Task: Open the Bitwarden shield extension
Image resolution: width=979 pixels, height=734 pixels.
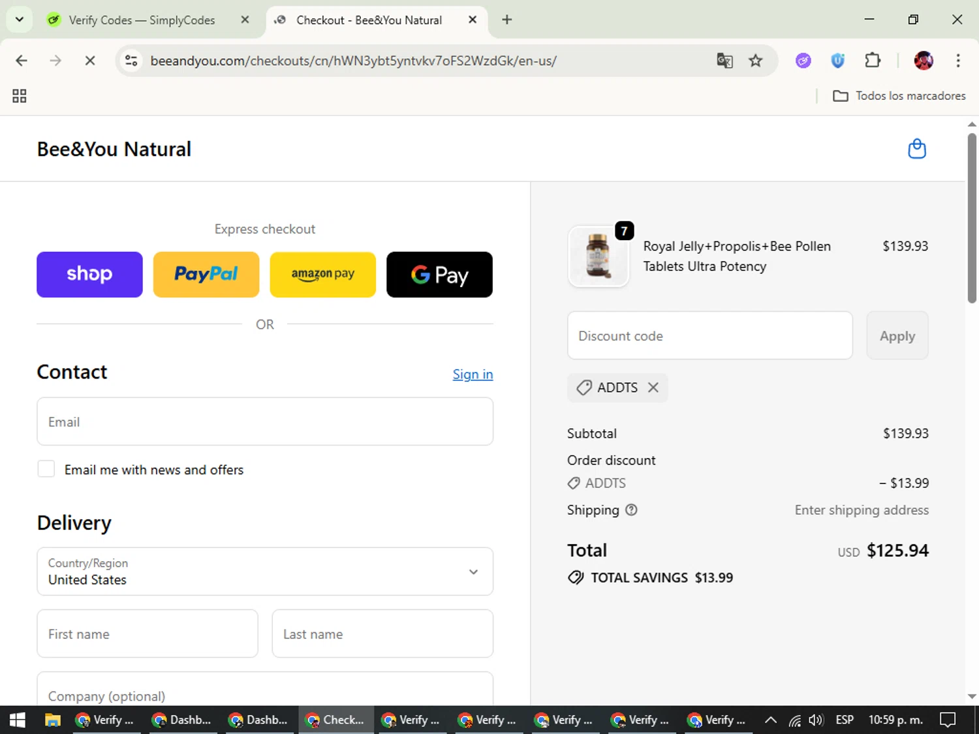Action: coord(838,61)
